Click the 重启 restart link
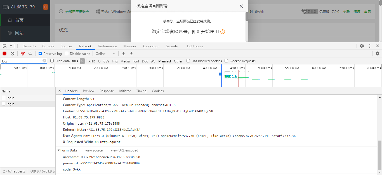Screen dimensions: 382x175 click(367, 11)
